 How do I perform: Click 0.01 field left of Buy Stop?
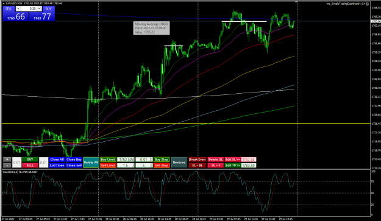pos(144,160)
